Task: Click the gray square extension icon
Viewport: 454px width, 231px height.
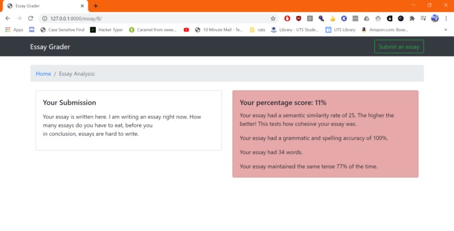Action: coord(355,19)
